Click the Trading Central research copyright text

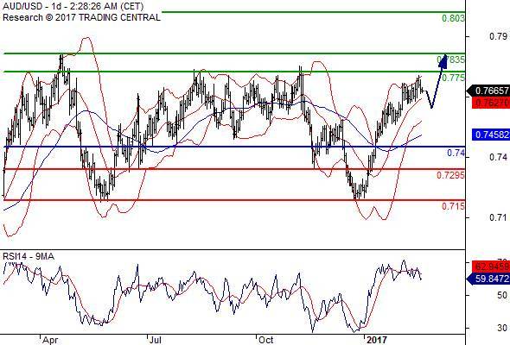pyautogui.click(x=81, y=17)
